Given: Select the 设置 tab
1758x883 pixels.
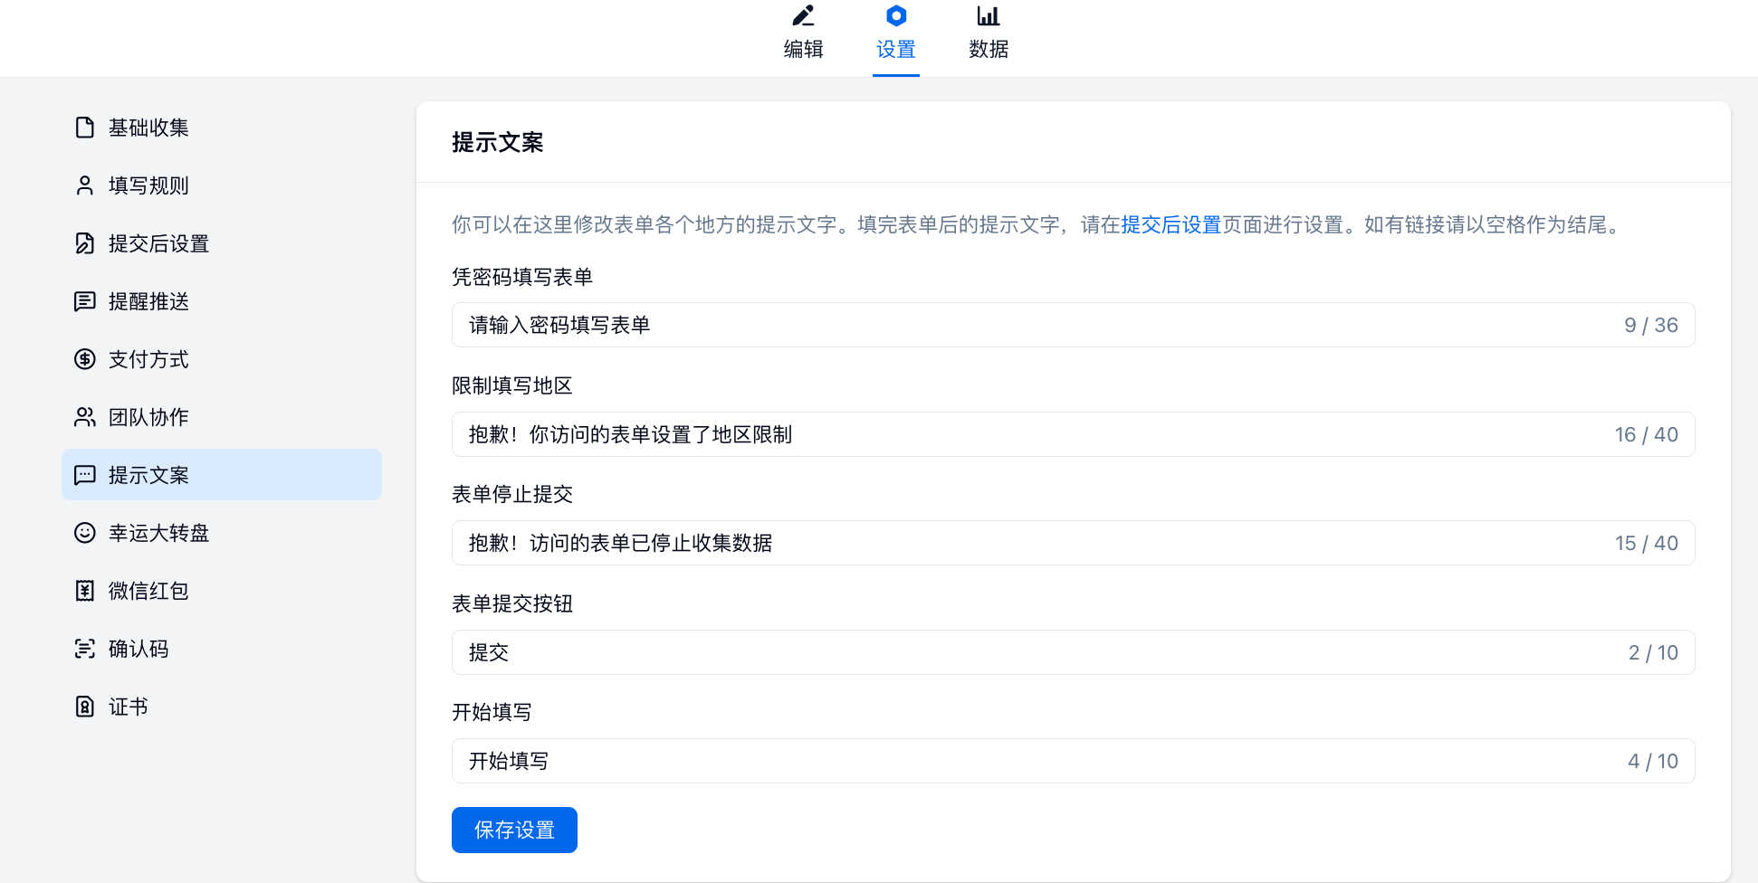Looking at the screenshot, I should click(x=895, y=33).
